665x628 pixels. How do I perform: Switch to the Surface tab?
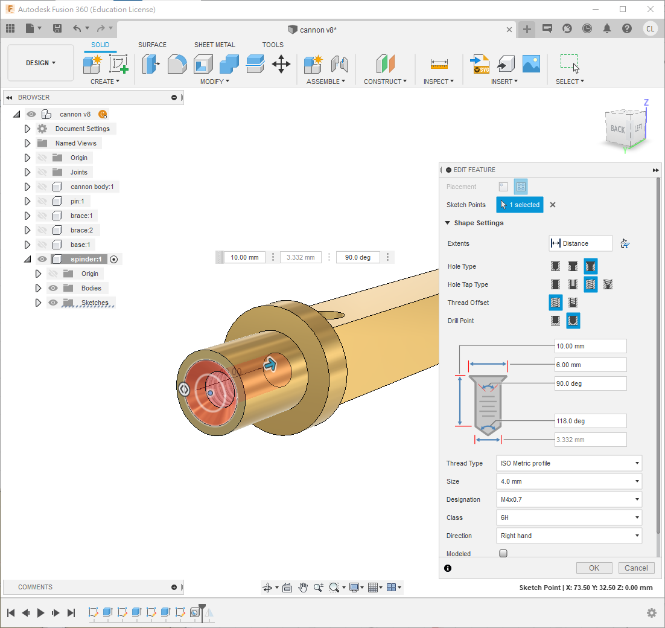tap(152, 45)
